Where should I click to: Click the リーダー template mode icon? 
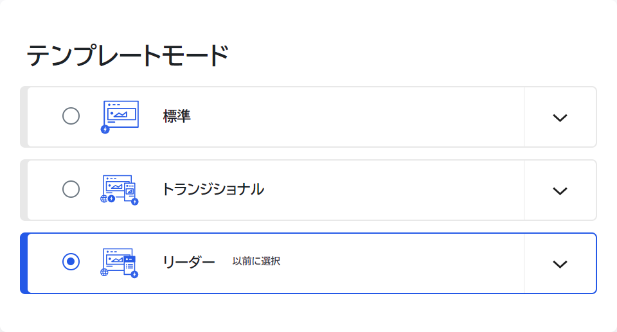[120, 263]
